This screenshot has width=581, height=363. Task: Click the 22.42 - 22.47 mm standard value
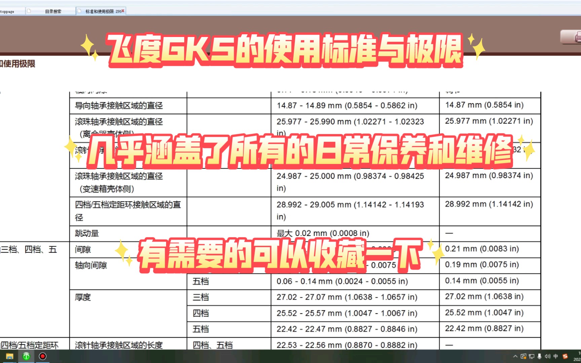(x=347, y=329)
